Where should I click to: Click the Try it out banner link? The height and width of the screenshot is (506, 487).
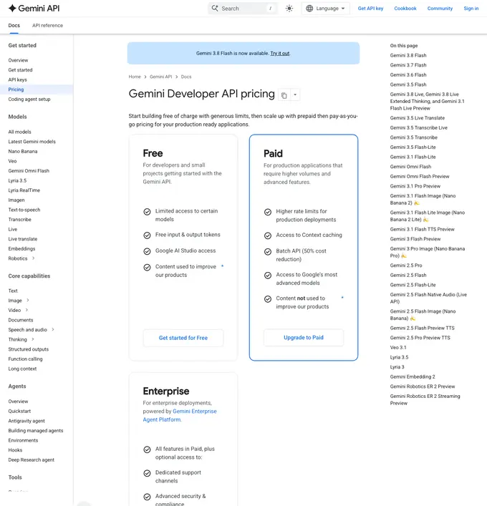(x=280, y=53)
